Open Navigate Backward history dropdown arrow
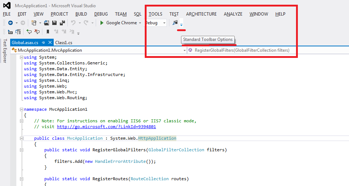Screen dimensions: 349x186 16,23
